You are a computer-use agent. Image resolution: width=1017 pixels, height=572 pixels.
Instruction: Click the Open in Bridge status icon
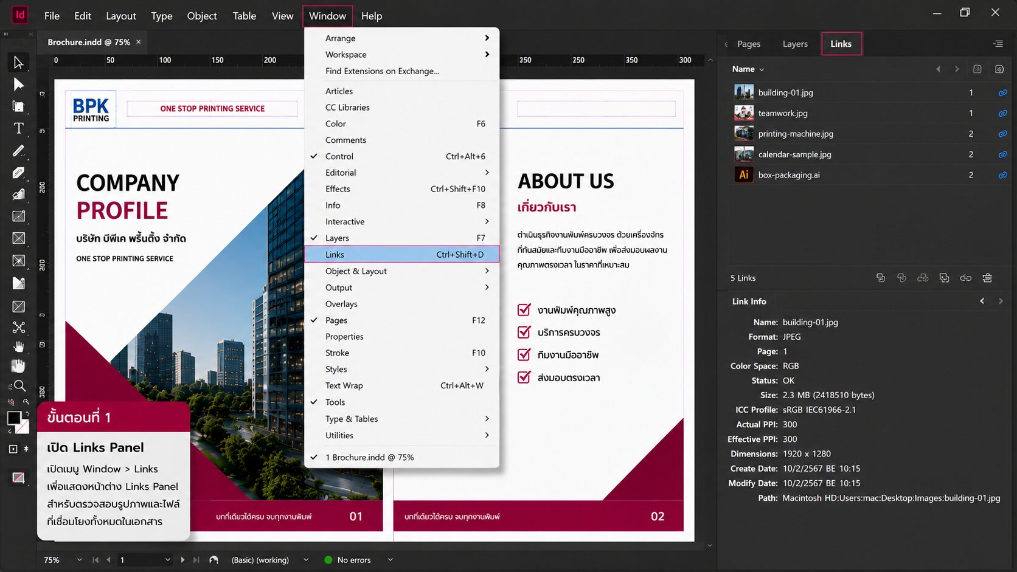[213, 560]
